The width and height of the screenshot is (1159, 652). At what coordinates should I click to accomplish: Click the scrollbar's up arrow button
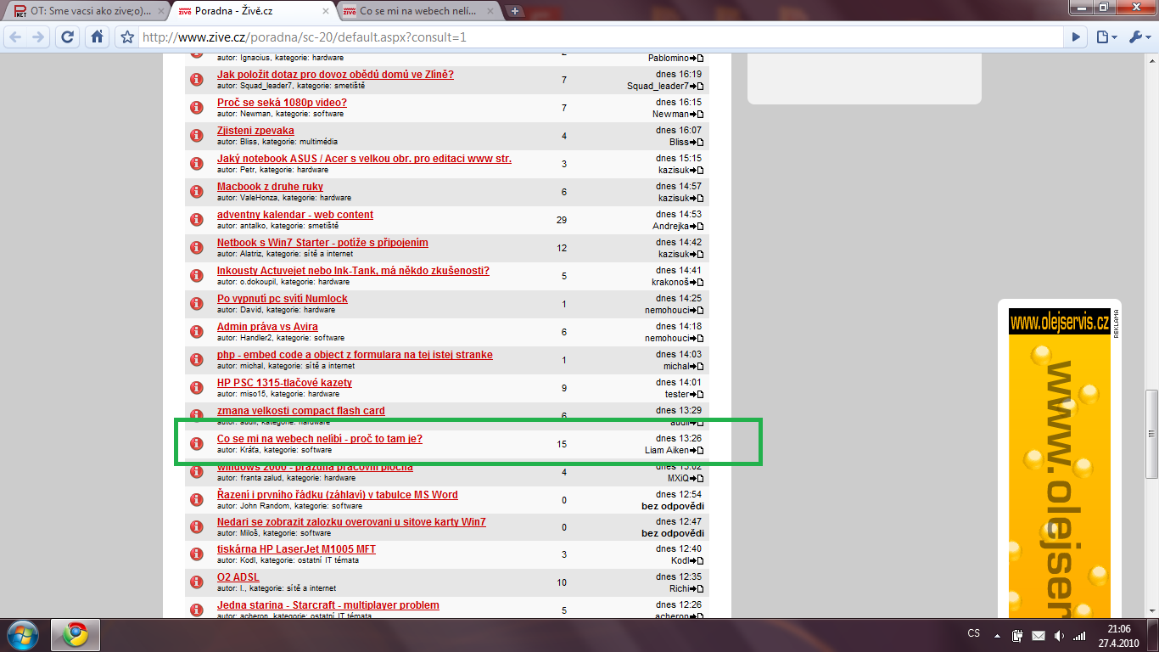tap(1151, 61)
